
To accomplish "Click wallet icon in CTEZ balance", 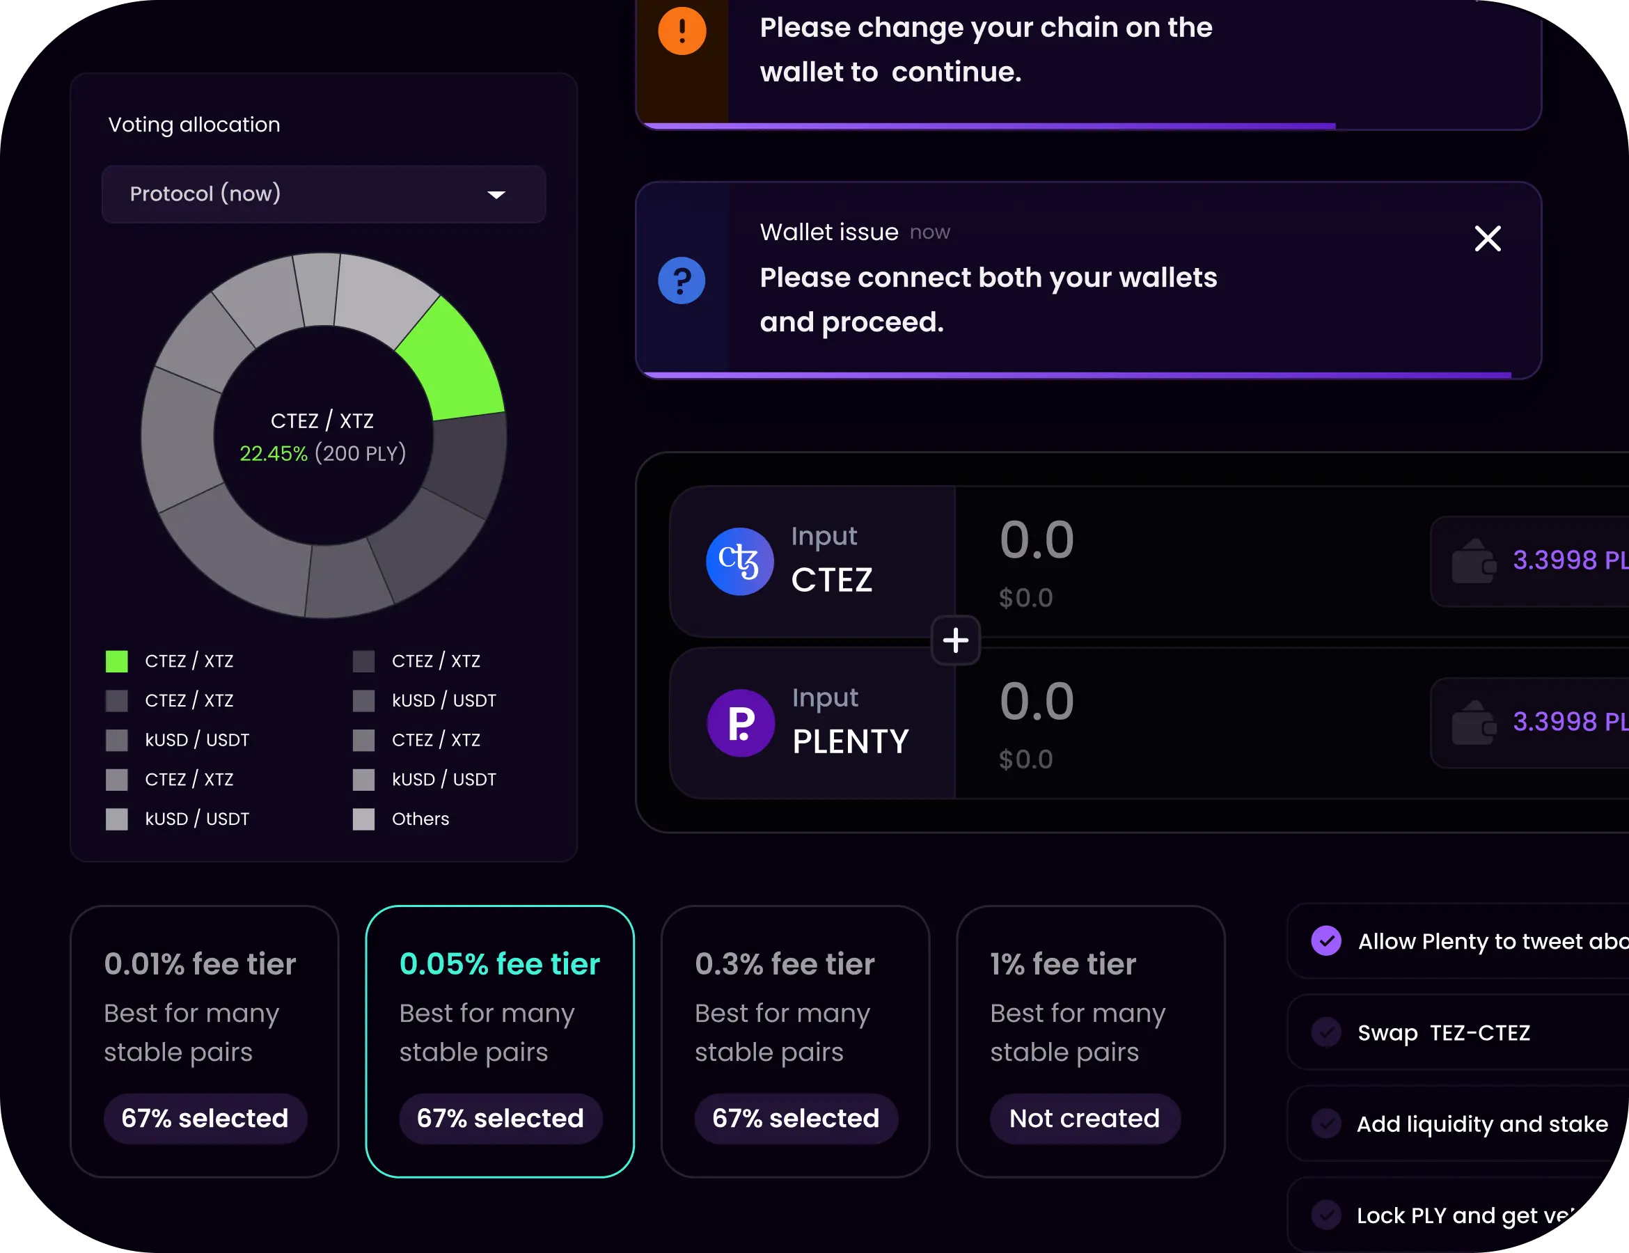I will point(1473,562).
